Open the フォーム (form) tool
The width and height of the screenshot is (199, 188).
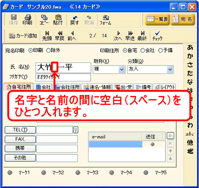105,20
